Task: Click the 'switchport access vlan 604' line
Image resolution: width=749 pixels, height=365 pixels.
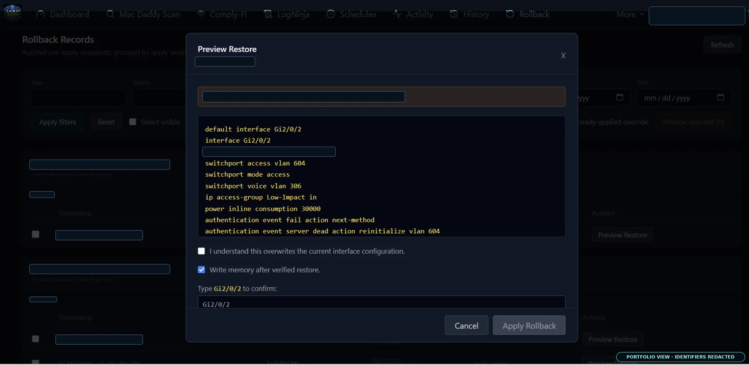Action: (255, 163)
